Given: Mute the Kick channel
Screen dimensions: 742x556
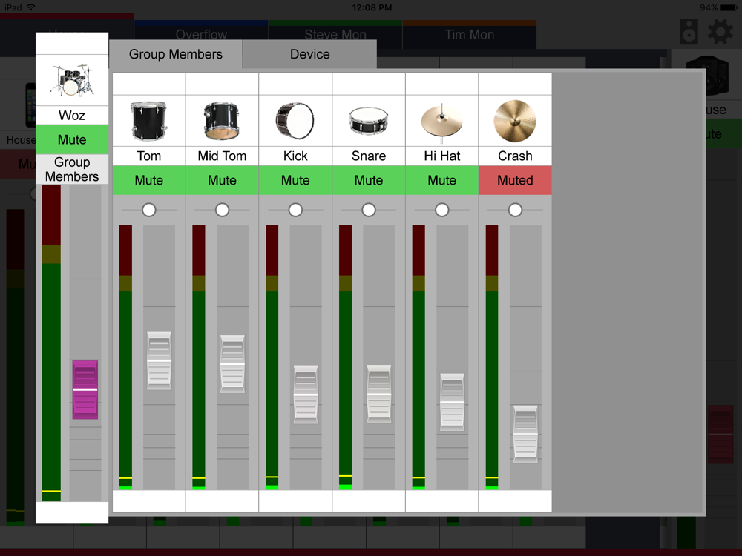Looking at the screenshot, I should (x=295, y=180).
